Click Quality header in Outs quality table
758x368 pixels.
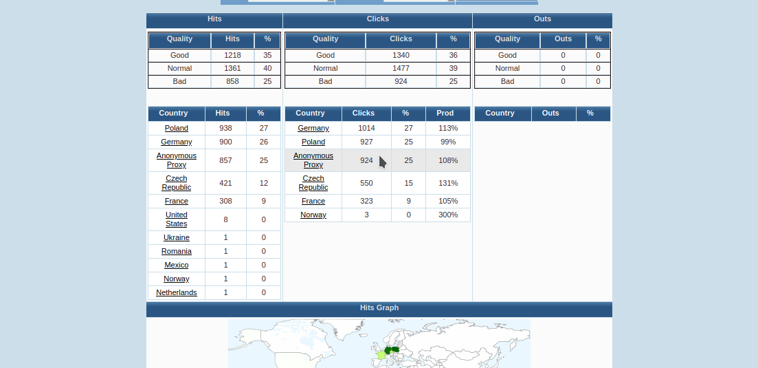coord(507,39)
